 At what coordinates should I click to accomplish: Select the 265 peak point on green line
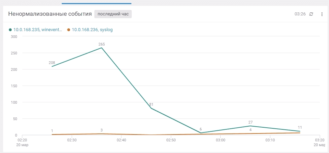point(102,48)
